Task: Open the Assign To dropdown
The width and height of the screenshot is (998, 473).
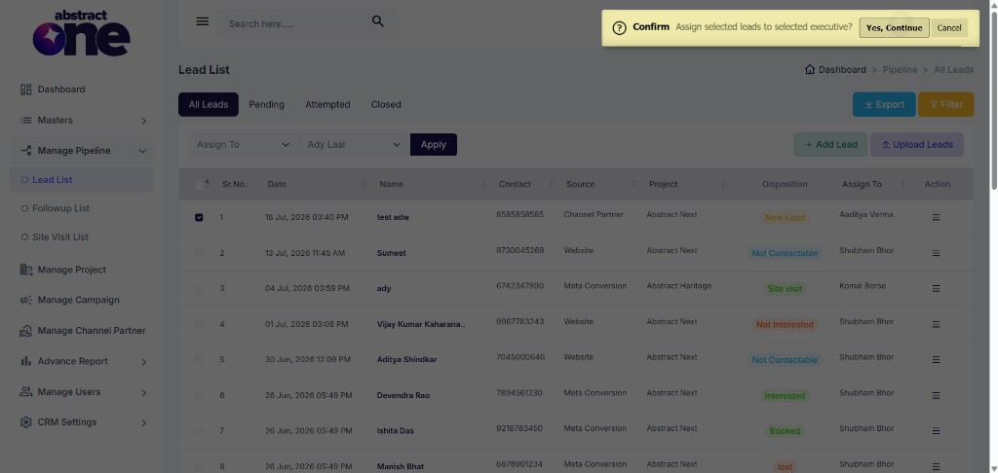Action: pos(243,144)
